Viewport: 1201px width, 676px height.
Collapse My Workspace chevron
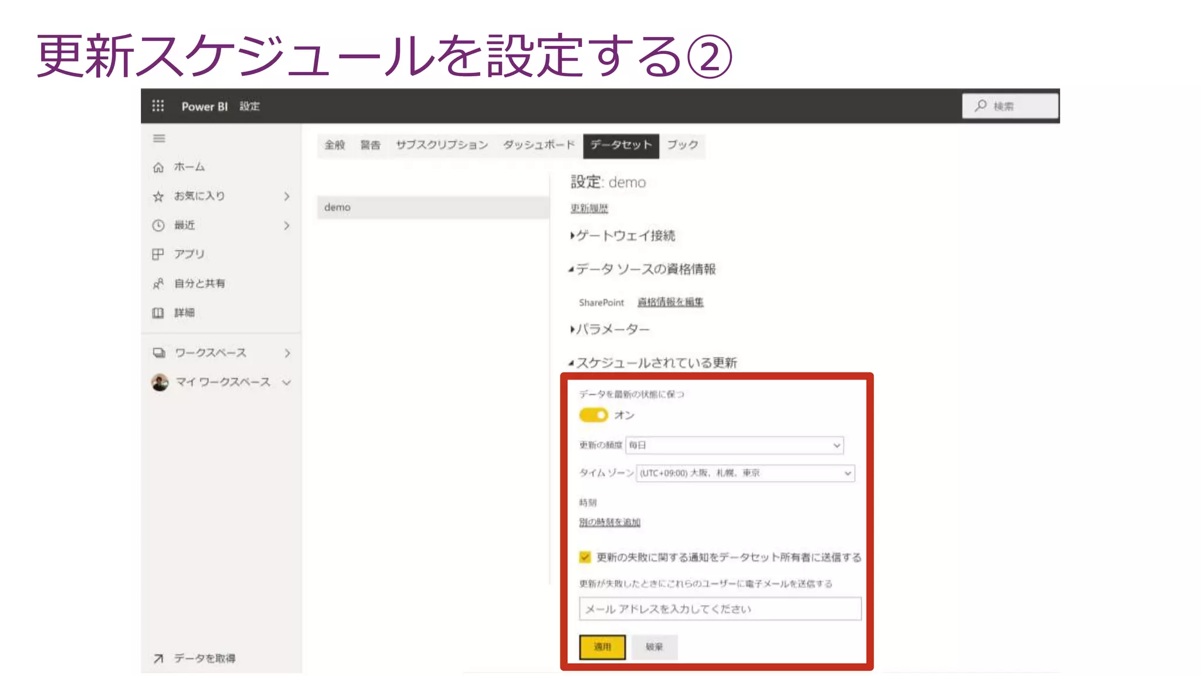287,382
